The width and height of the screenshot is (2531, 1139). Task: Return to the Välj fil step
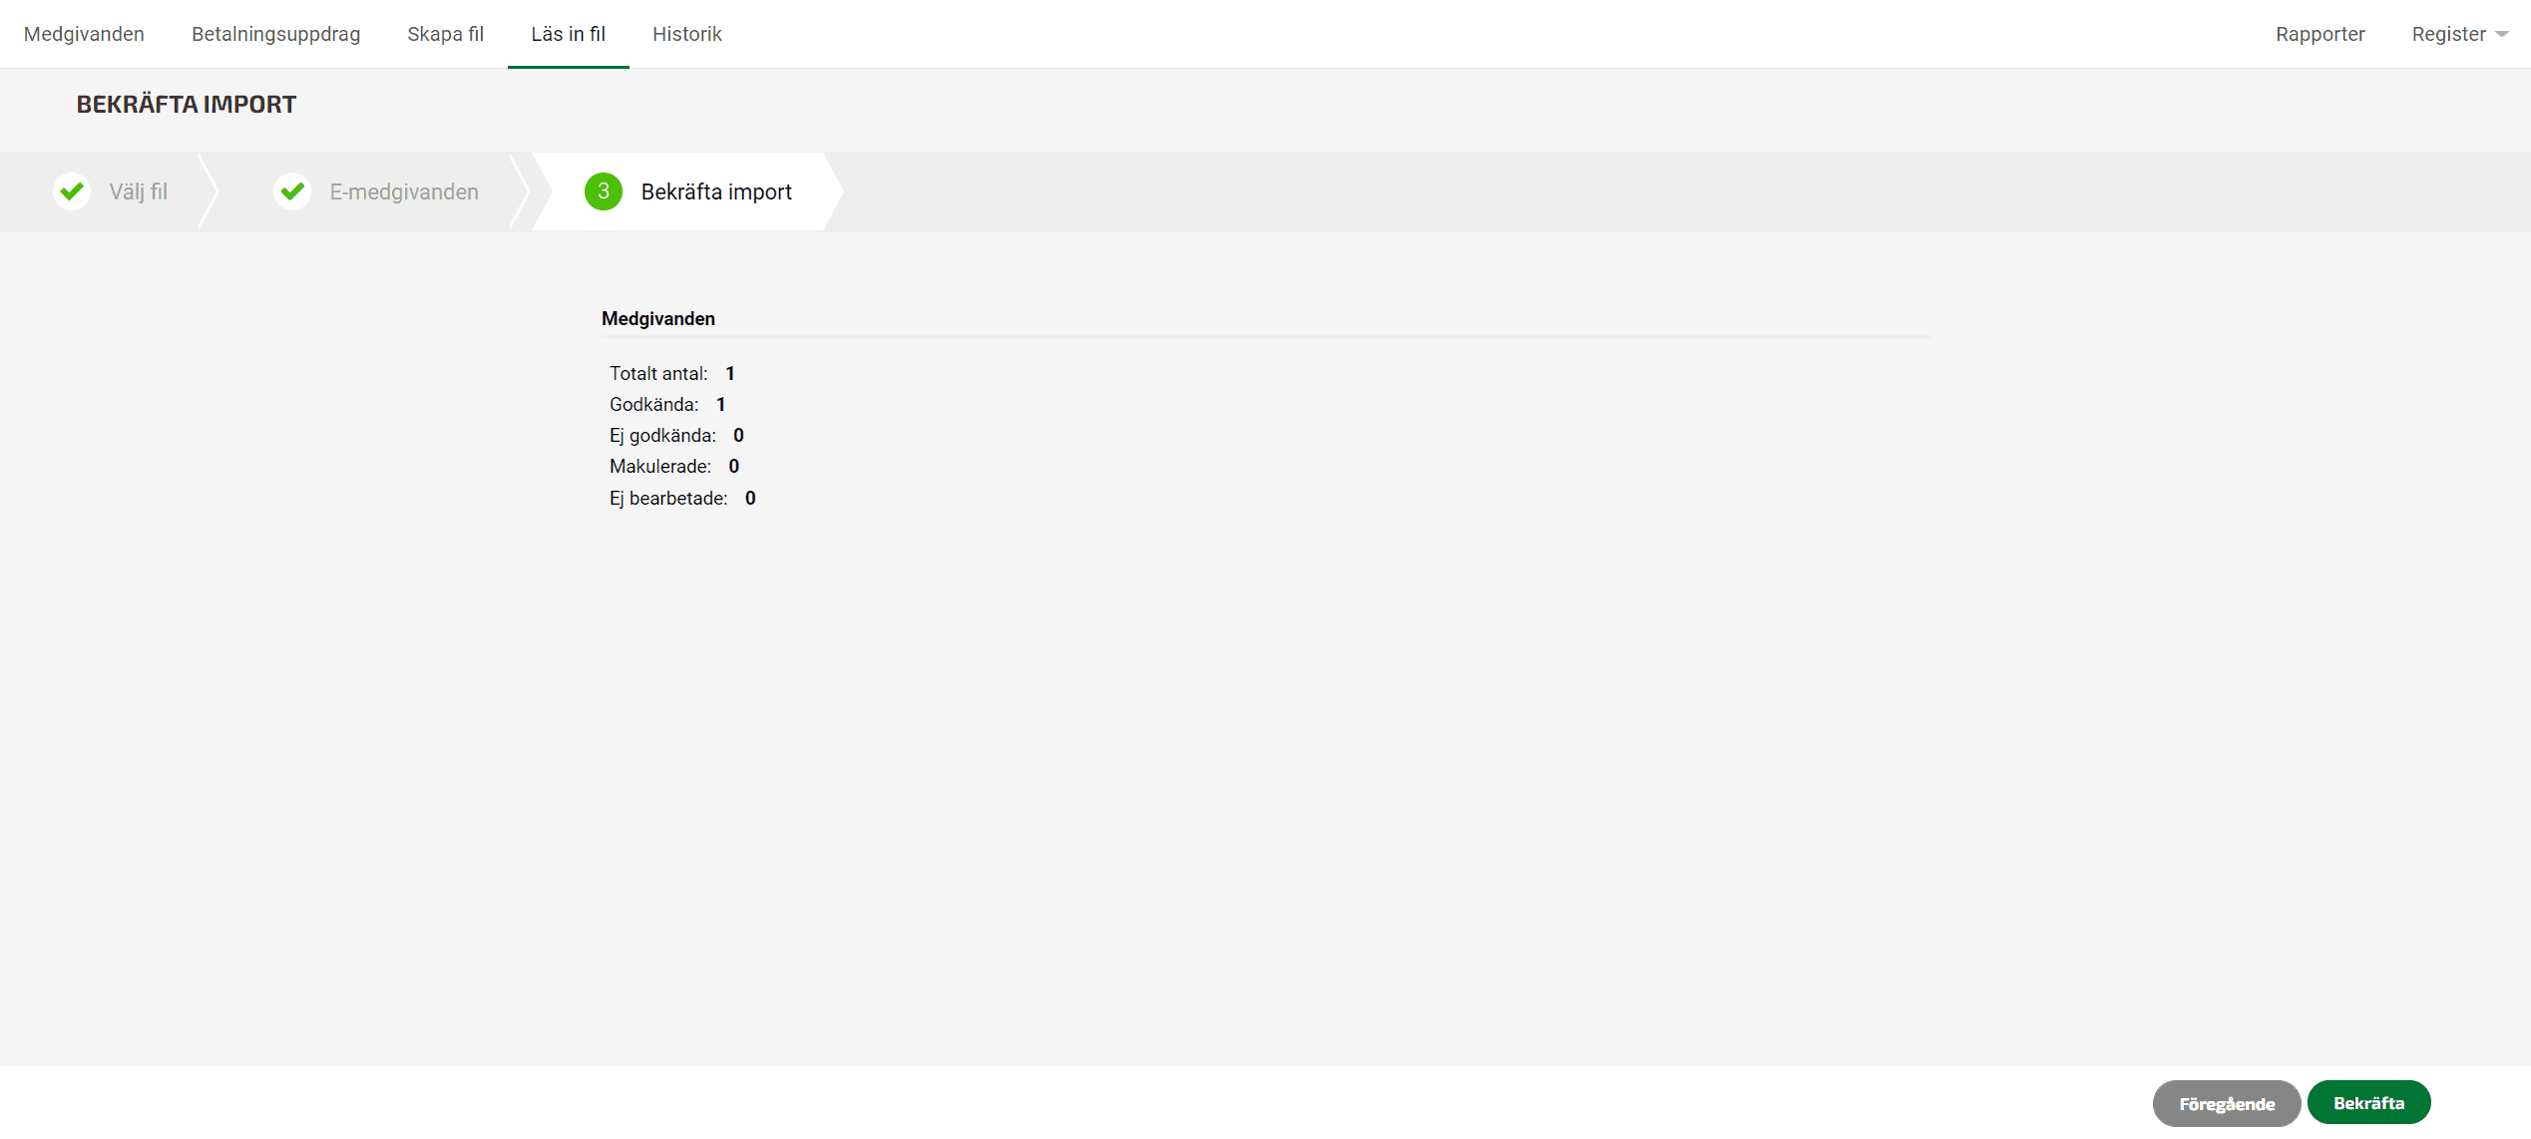tap(138, 191)
